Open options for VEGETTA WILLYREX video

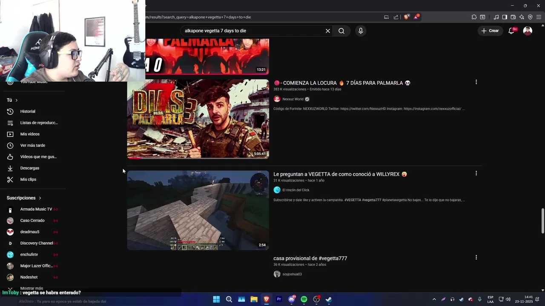476,173
